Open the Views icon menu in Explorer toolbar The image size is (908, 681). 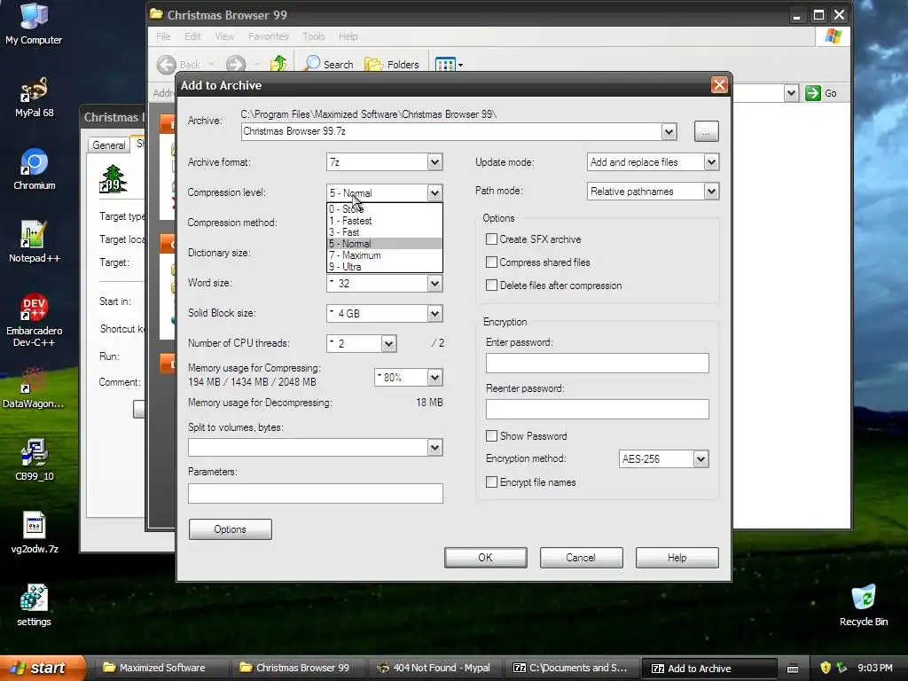[449, 64]
